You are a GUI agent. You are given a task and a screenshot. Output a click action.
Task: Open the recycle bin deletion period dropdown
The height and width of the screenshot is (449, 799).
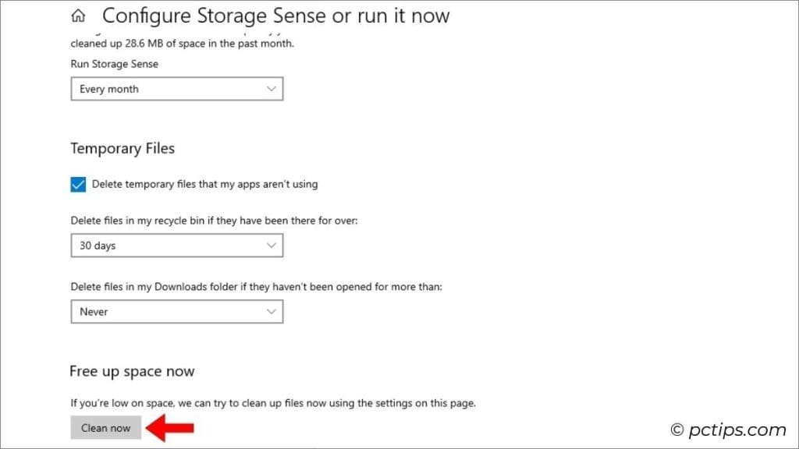coord(176,246)
